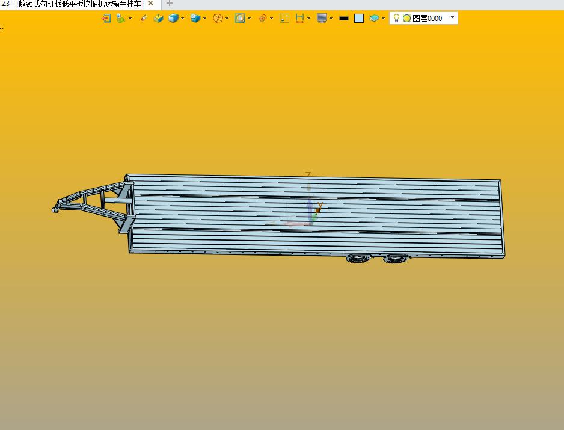Select the 鹅颈式勾机板低平板挖掘机运输半挂车 document tab
Viewport: 564px width, 430px height.
click(80, 4)
